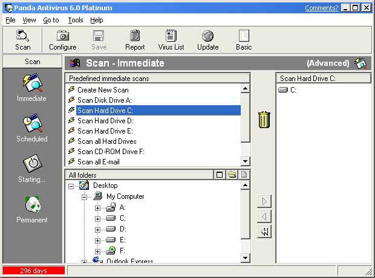Expand the A: drive tree node
375x278 pixels.
[97, 207]
